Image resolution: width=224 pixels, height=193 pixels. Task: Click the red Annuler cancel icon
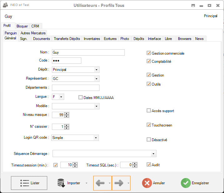[x=147, y=183]
